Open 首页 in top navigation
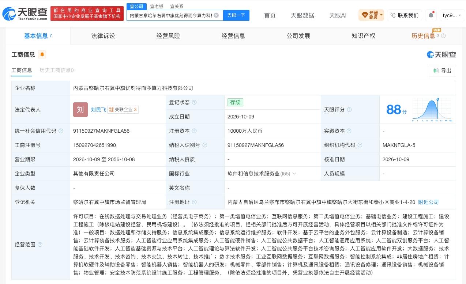 click(x=270, y=15)
